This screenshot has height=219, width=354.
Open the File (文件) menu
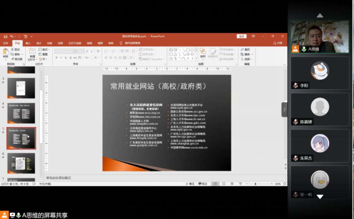[5, 43]
